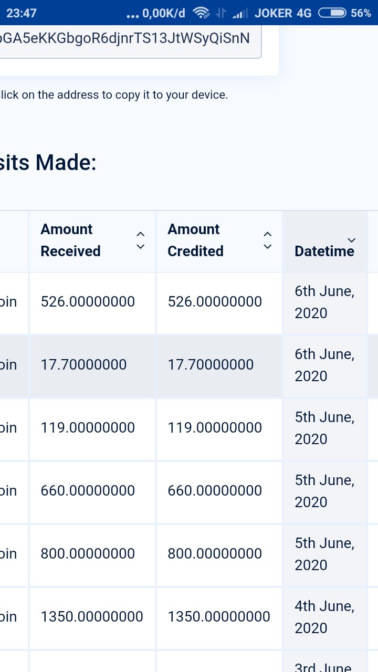Select the 660.00000000 credited cell
Viewport: 378px width, 672px height.
(x=219, y=492)
